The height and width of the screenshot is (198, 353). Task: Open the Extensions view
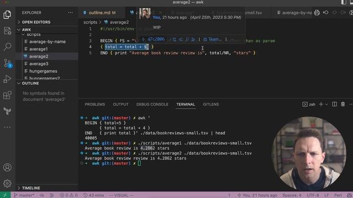pos(7,95)
